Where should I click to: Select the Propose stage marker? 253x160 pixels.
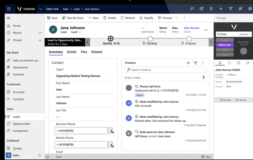[x=189, y=39]
